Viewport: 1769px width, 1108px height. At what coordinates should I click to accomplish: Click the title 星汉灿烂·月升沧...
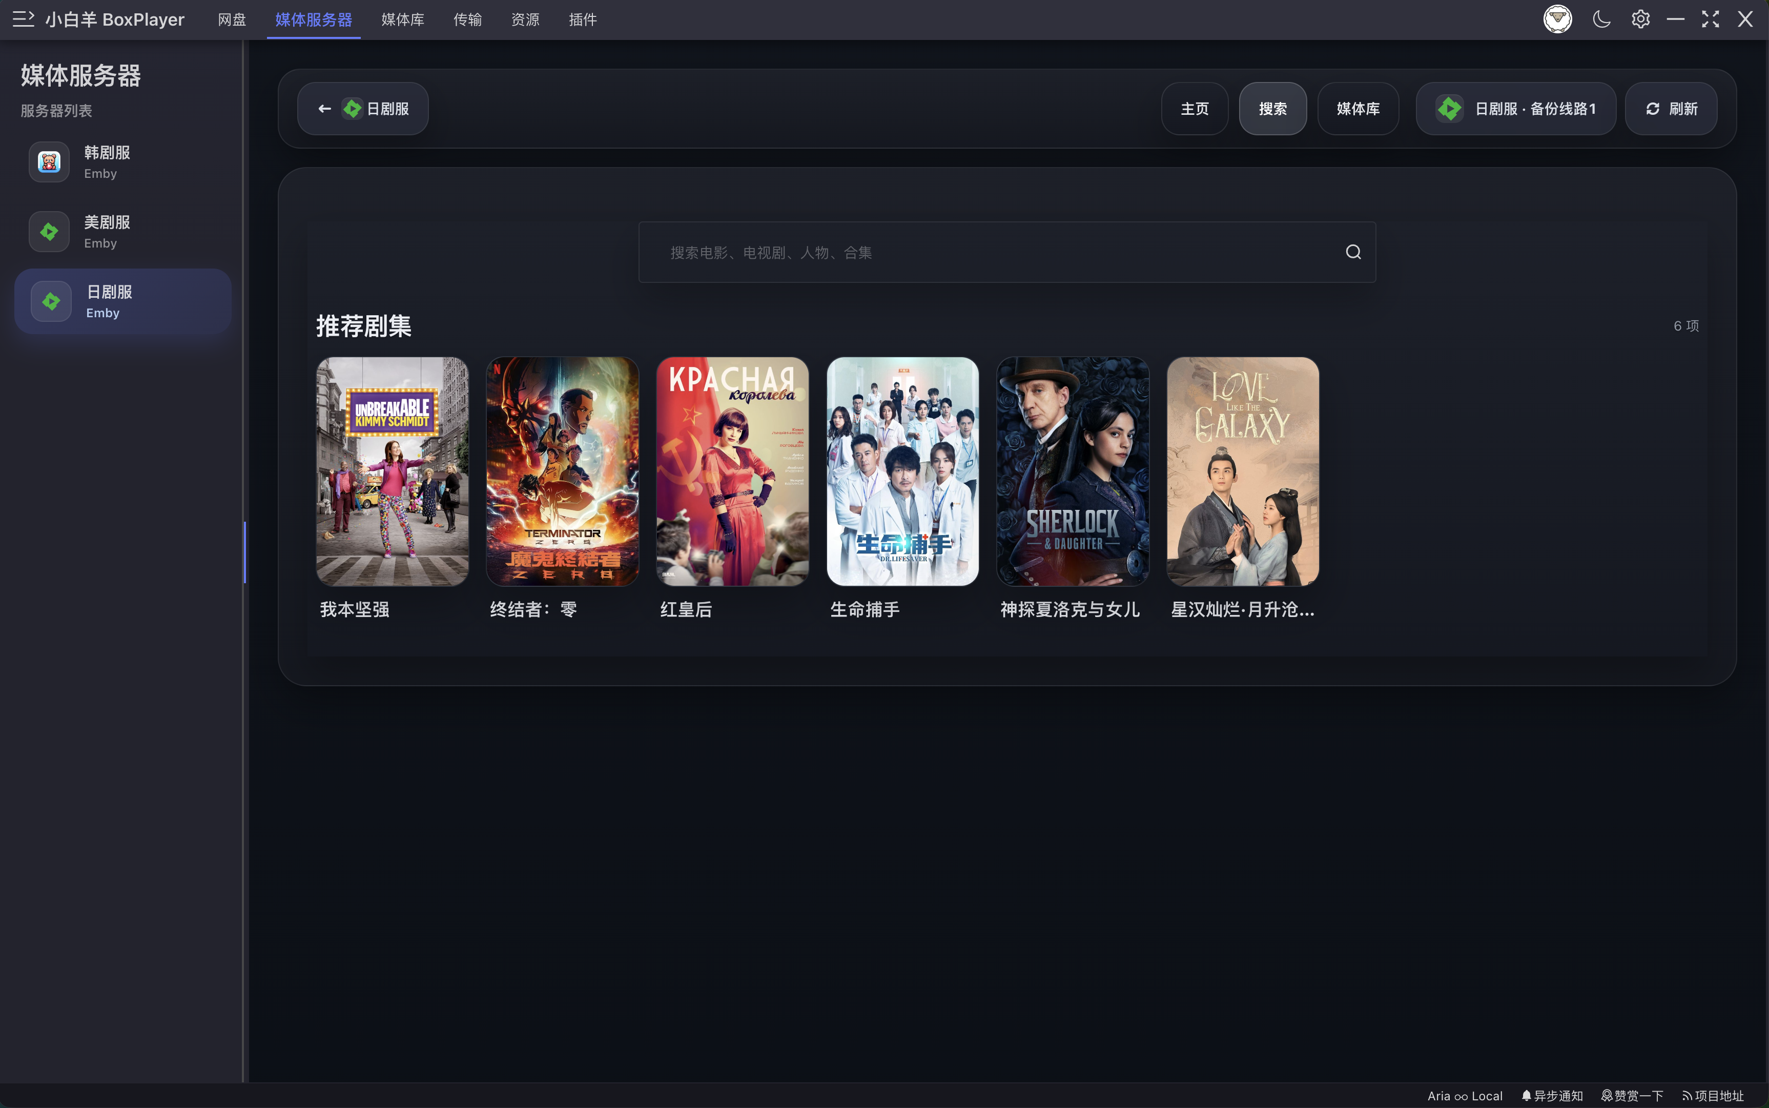pos(1242,609)
